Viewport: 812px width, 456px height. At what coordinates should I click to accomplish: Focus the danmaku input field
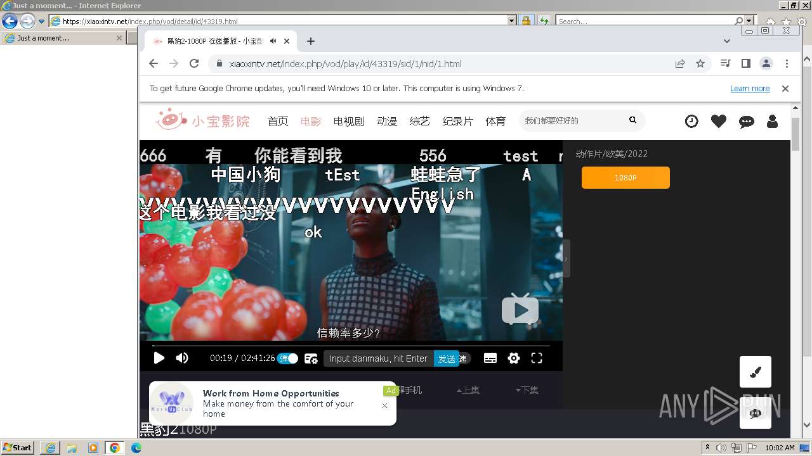[x=378, y=358]
